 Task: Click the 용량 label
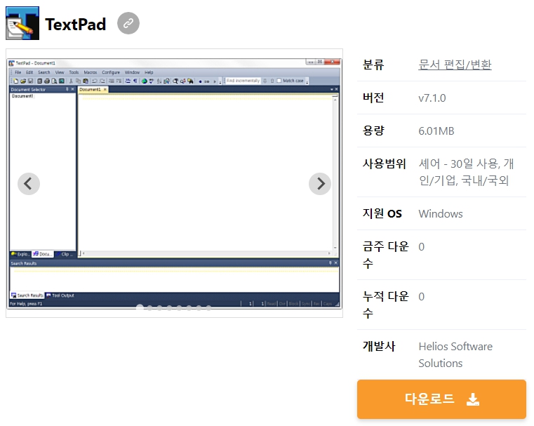click(x=373, y=131)
